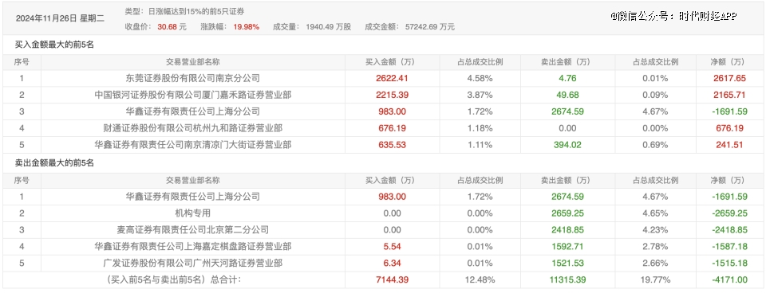
Task: Click the 序号 header in the buy table
Action: tap(22, 62)
